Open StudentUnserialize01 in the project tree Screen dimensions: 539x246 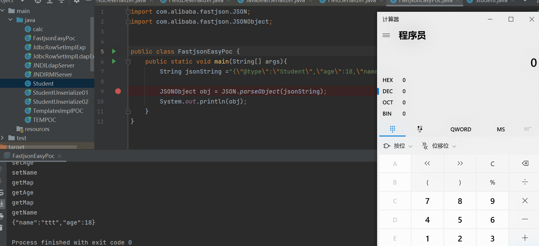tap(60, 93)
